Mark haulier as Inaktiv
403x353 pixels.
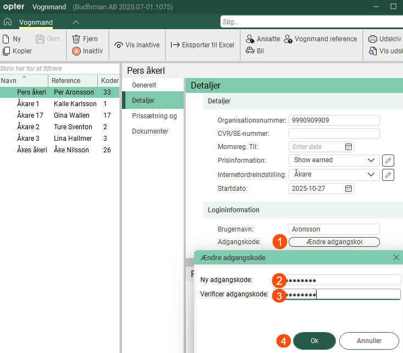[76, 51]
